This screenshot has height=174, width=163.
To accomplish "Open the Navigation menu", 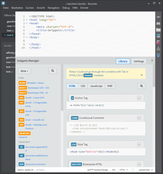I will click(54, 8).
